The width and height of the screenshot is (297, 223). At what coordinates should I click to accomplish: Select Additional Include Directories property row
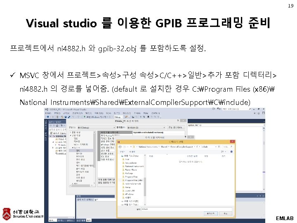[141, 133]
